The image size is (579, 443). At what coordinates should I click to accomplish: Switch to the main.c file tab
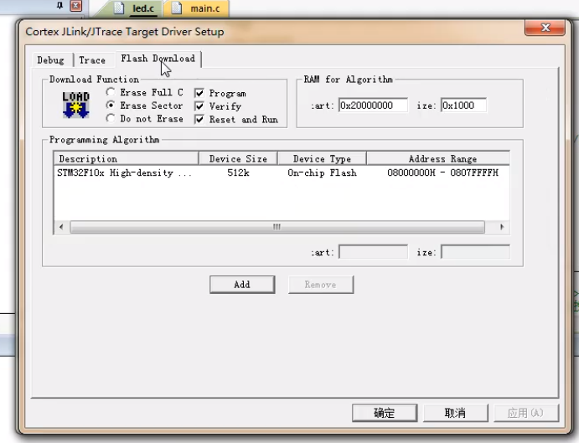pos(196,8)
